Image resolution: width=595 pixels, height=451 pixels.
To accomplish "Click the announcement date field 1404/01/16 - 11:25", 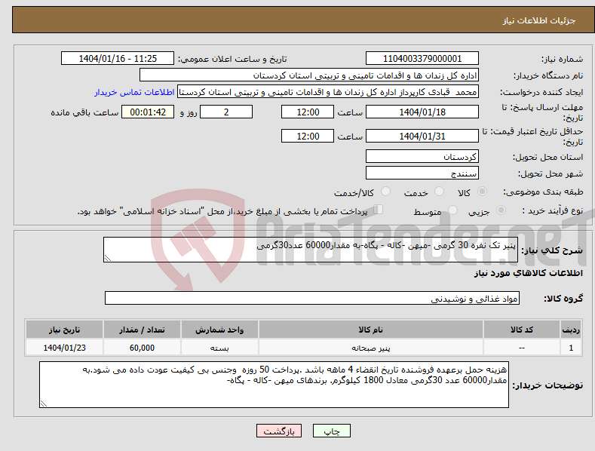I will 118,59.
